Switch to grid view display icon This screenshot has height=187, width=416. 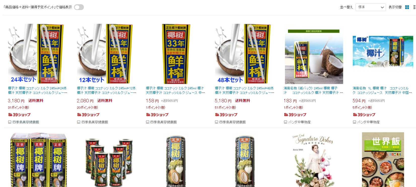pos(407,7)
